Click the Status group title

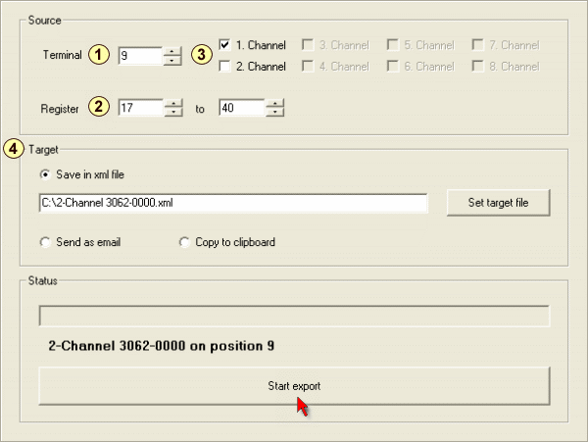[x=43, y=281]
